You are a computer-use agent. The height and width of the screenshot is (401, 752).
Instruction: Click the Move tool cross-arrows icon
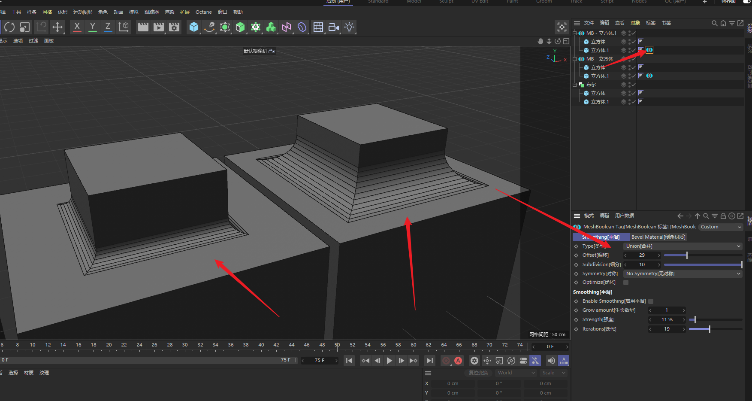[x=57, y=27]
